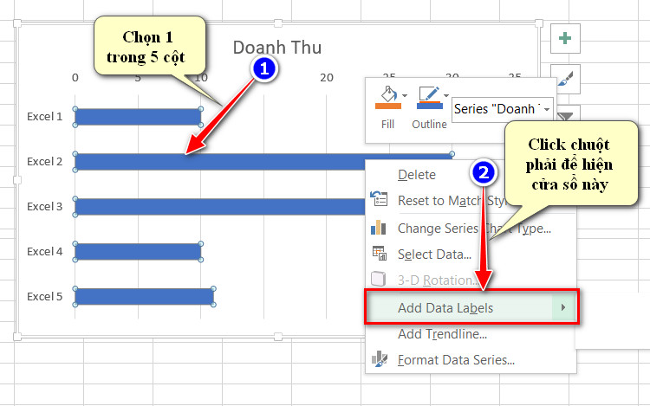Click the blue Outline color bar
This screenshot has width=650, height=406.
coord(430,106)
